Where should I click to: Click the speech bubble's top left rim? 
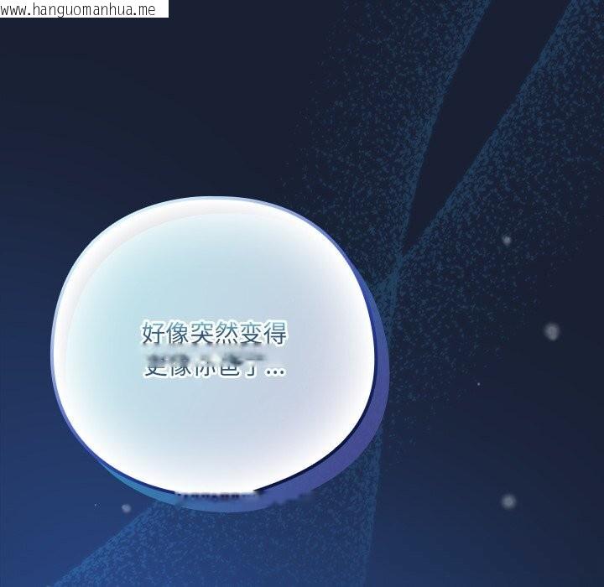click(101, 243)
